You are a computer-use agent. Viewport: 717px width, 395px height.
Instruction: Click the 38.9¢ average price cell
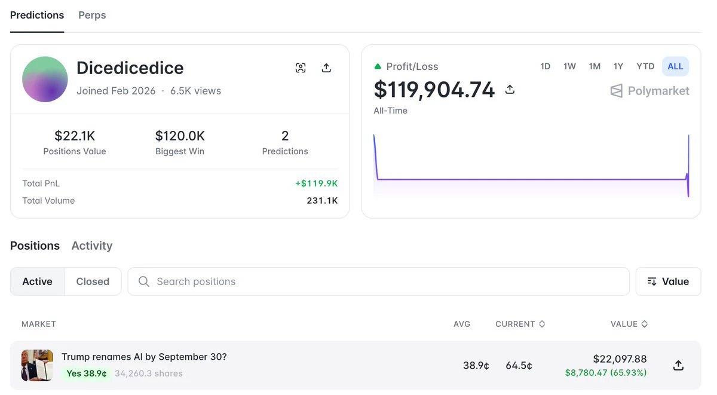pos(476,365)
